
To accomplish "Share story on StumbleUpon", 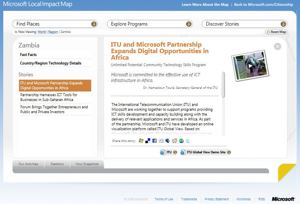I will click(x=181, y=141).
